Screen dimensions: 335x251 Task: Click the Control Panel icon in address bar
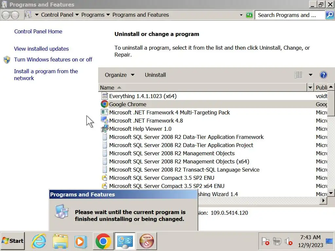point(28,15)
